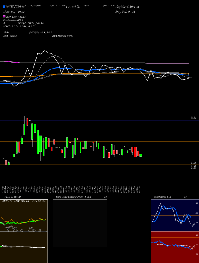Click the 'Intra Day Trading Price & MR' title
The image size is (199, 263).
click(x=73, y=197)
